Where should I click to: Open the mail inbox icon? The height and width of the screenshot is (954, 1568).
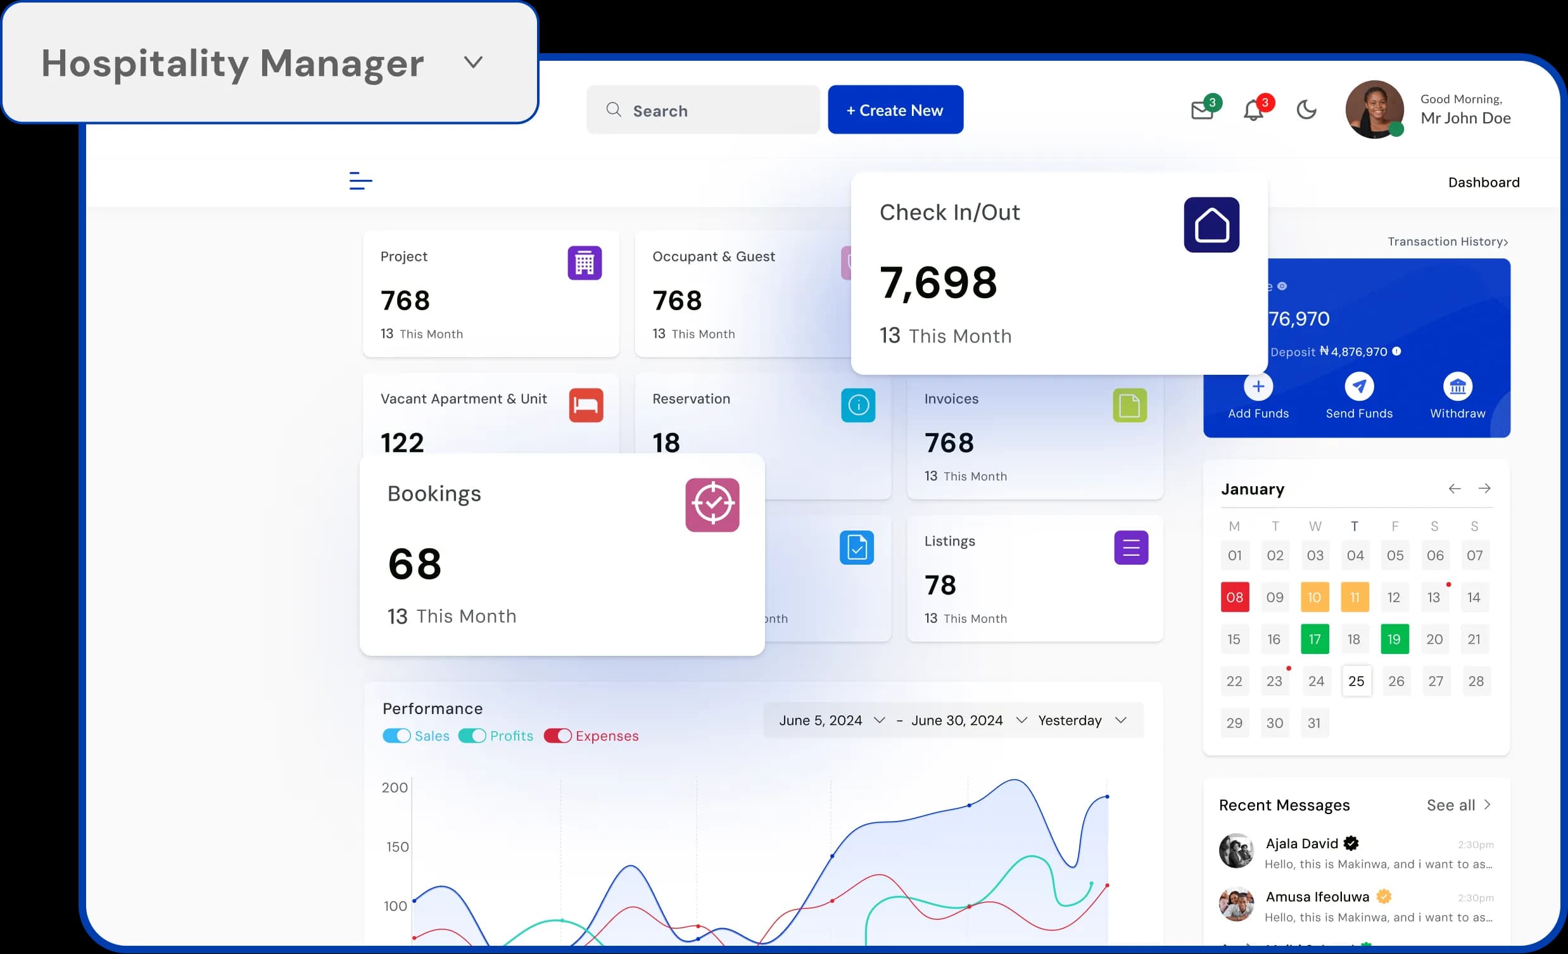point(1201,111)
